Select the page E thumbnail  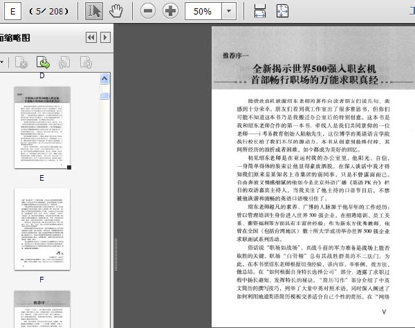click(x=42, y=127)
